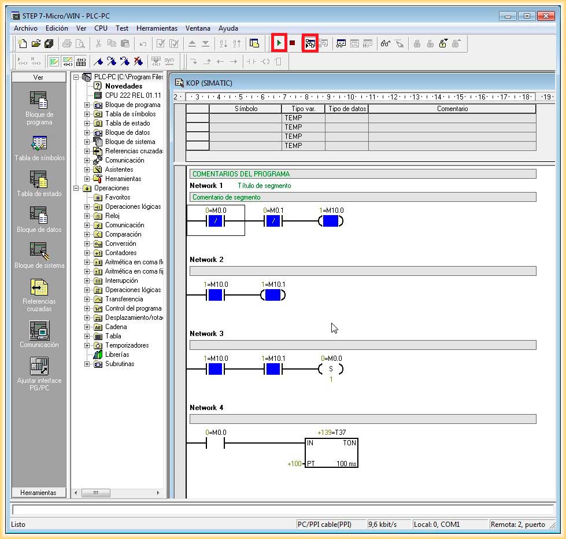The height and width of the screenshot is (539, 566).
Task: Select the M0.0 normally-closed contact in Network 1
Action: [215, 221]
